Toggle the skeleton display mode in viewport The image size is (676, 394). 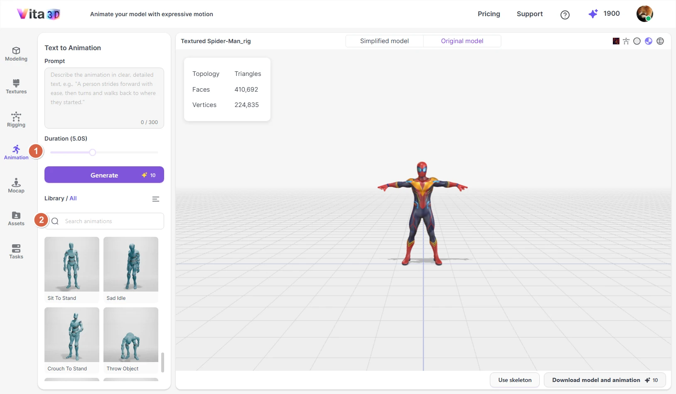click(x=626, y=41)
